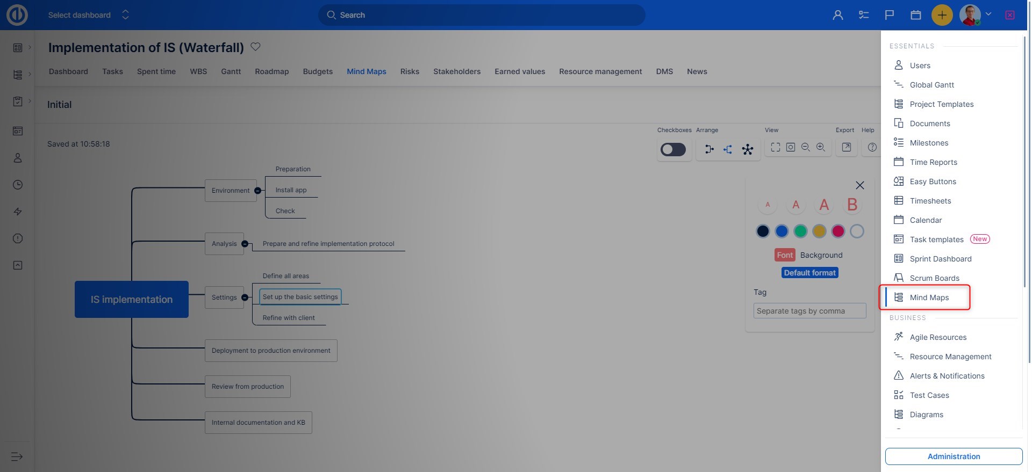Viewport: 1032px width, 472px height.
Task: Toggle the Checkboxes switch
Action: (x=673, y=149)
